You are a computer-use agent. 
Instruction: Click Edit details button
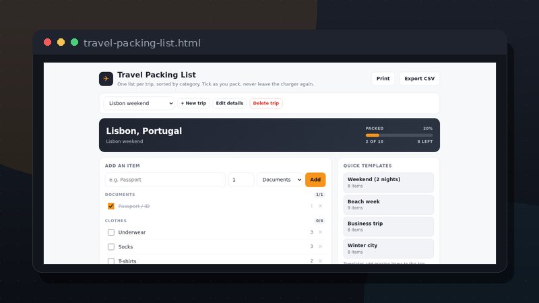coord(229,103)
